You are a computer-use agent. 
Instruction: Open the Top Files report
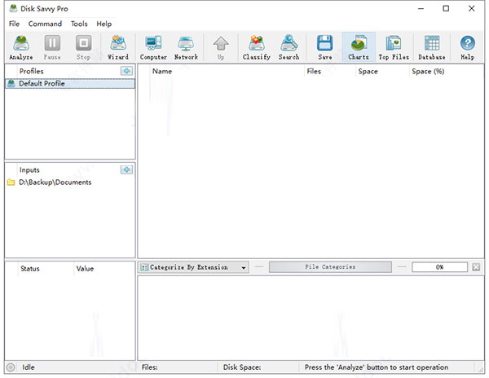pos(394,47)
